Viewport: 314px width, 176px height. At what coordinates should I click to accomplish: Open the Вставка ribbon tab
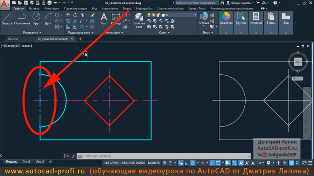[34, 8]
